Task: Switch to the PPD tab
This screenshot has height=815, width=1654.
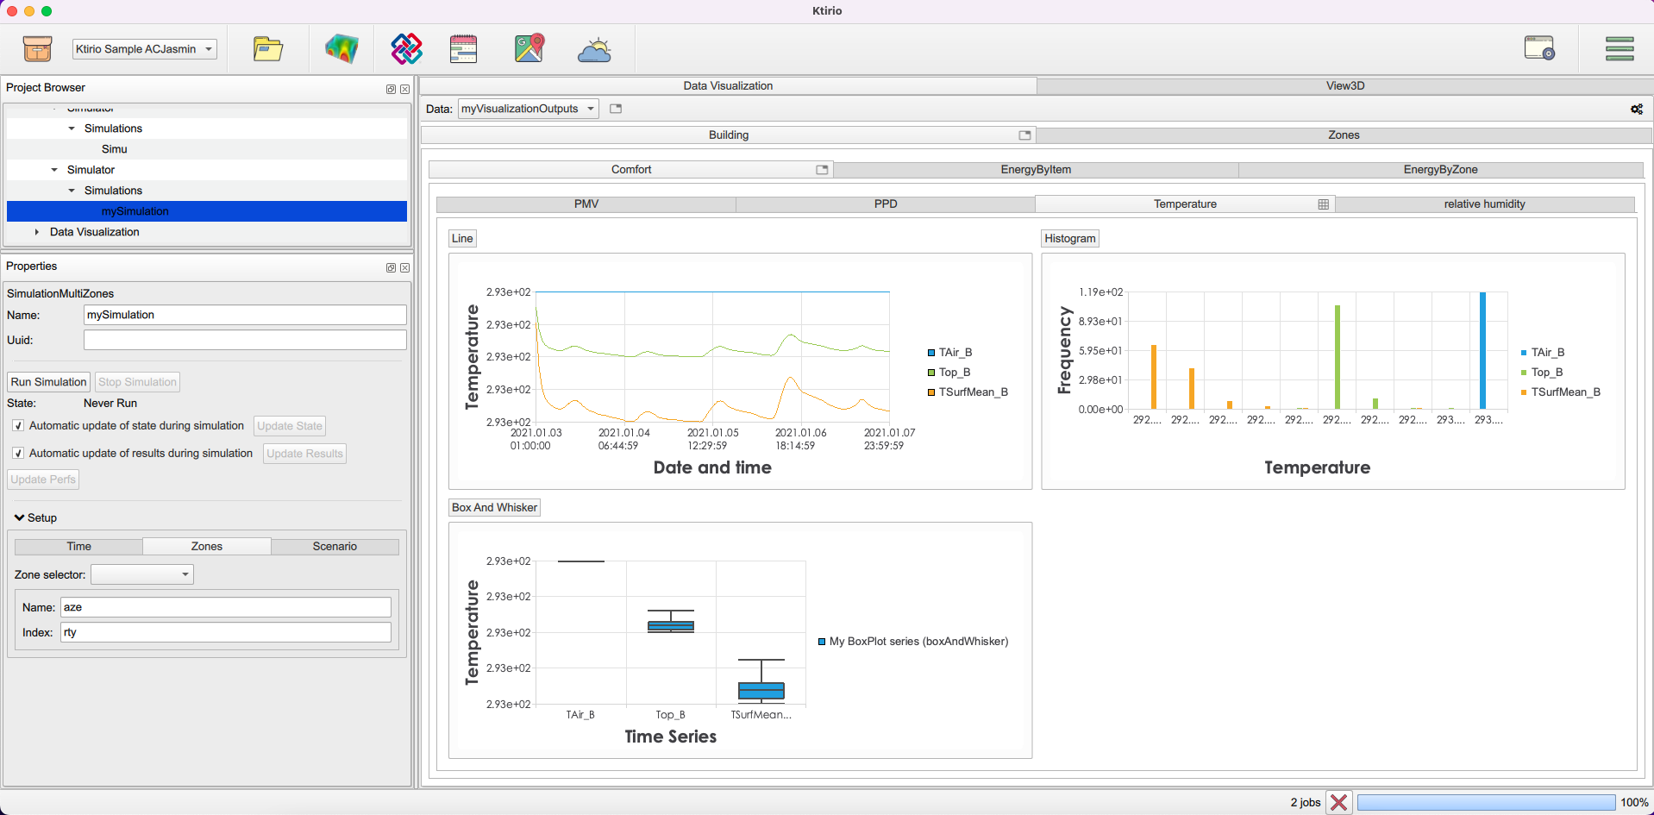Action: coord(885,204)
